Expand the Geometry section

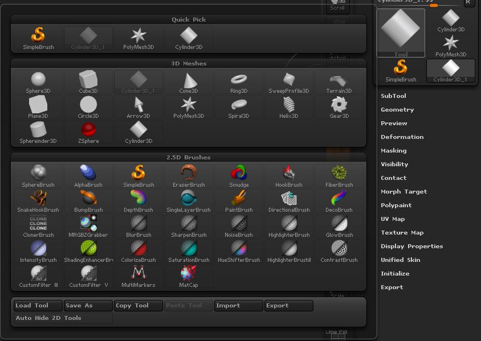coord(397,110)
